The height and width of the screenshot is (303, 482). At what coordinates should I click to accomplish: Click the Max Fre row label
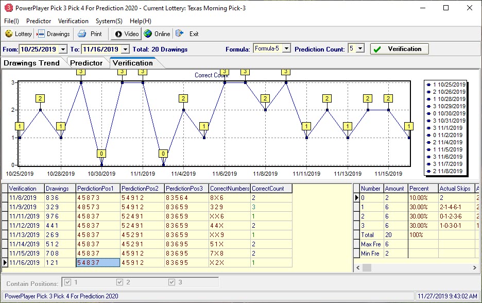(x=371, y=244)
